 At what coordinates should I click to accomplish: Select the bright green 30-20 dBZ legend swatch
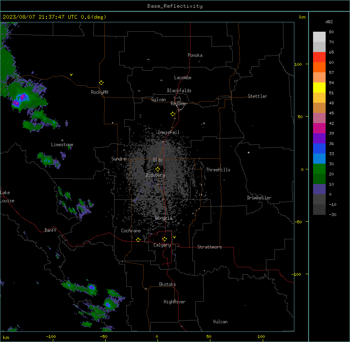coord(319,169)
